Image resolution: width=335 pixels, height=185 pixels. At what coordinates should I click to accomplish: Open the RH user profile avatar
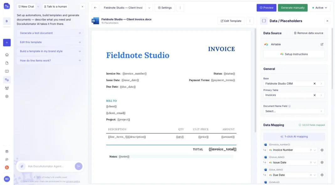point(7,179)
